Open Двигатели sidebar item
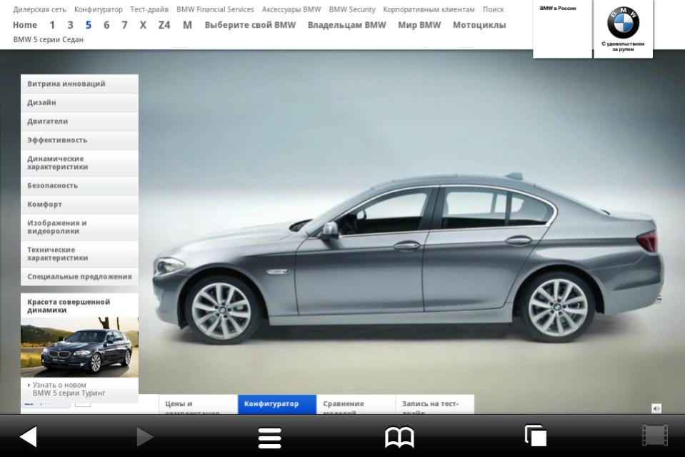This screenshot has width=685, height=457. (x=79, y=121)
